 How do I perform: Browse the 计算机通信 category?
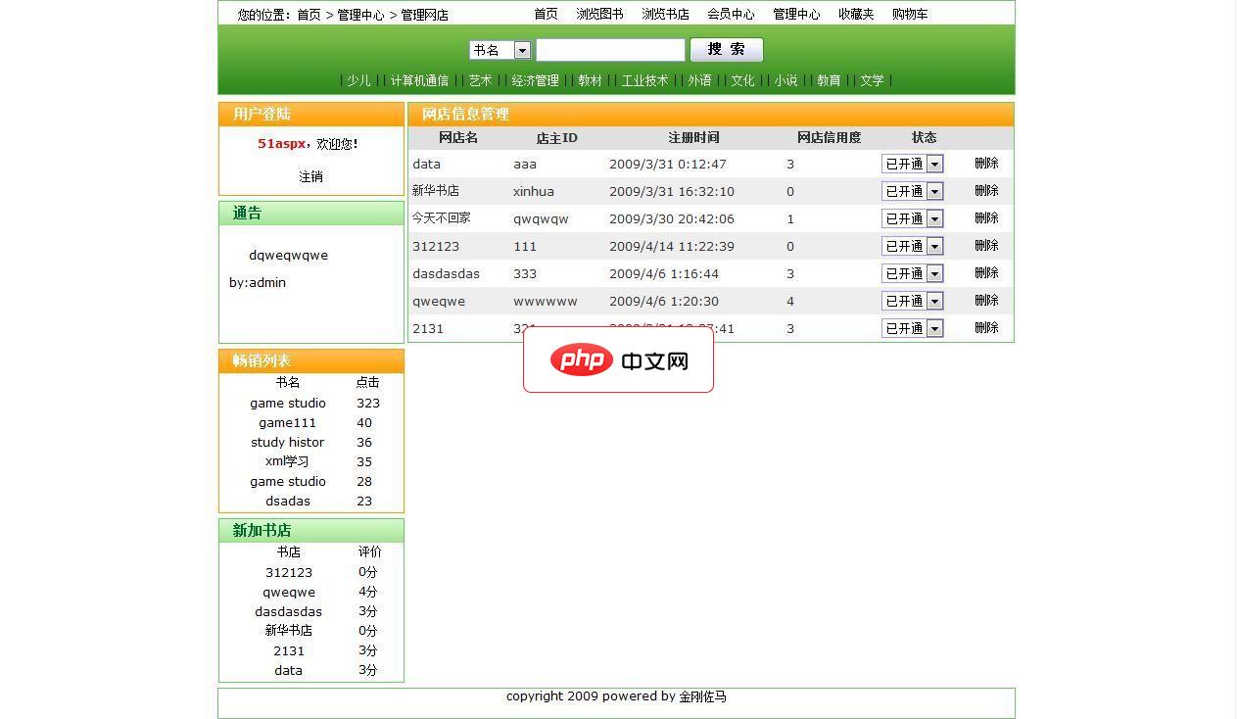[418, 80]
